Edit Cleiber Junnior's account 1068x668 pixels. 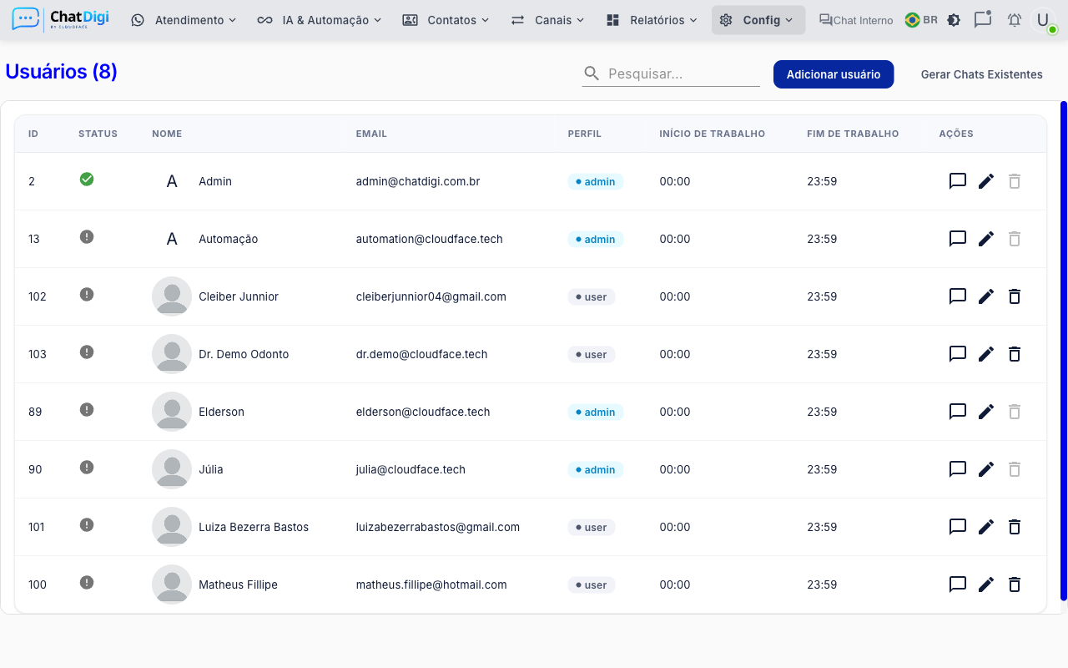pos(986,296)
